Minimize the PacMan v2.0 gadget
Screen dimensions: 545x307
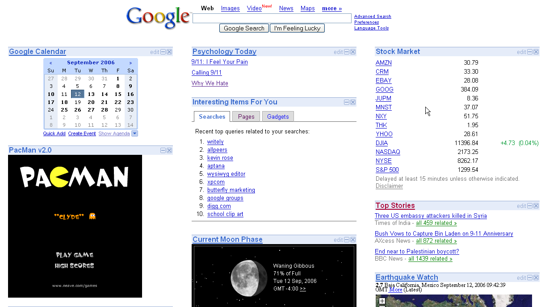point(163,151)
